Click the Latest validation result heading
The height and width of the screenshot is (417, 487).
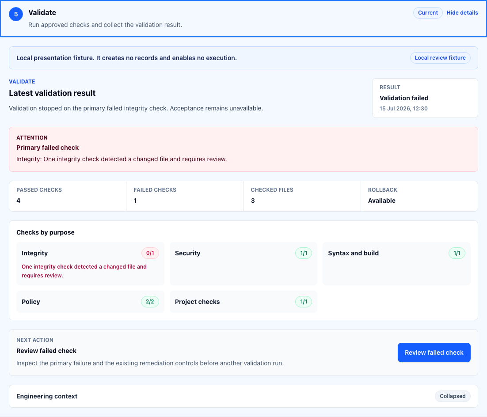click(52, 93)
